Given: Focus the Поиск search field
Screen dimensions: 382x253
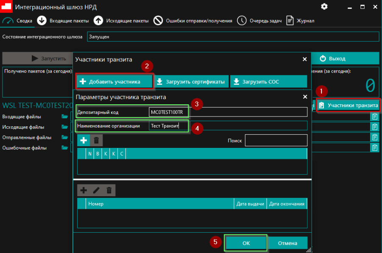Looking at the screenshot, I should 276,140.
